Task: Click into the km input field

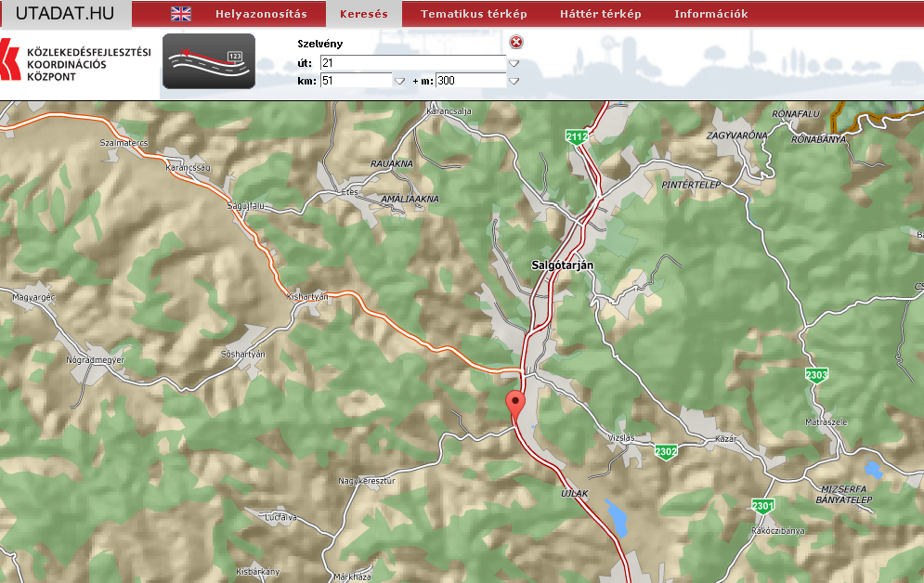Action: tap(356, 81)
